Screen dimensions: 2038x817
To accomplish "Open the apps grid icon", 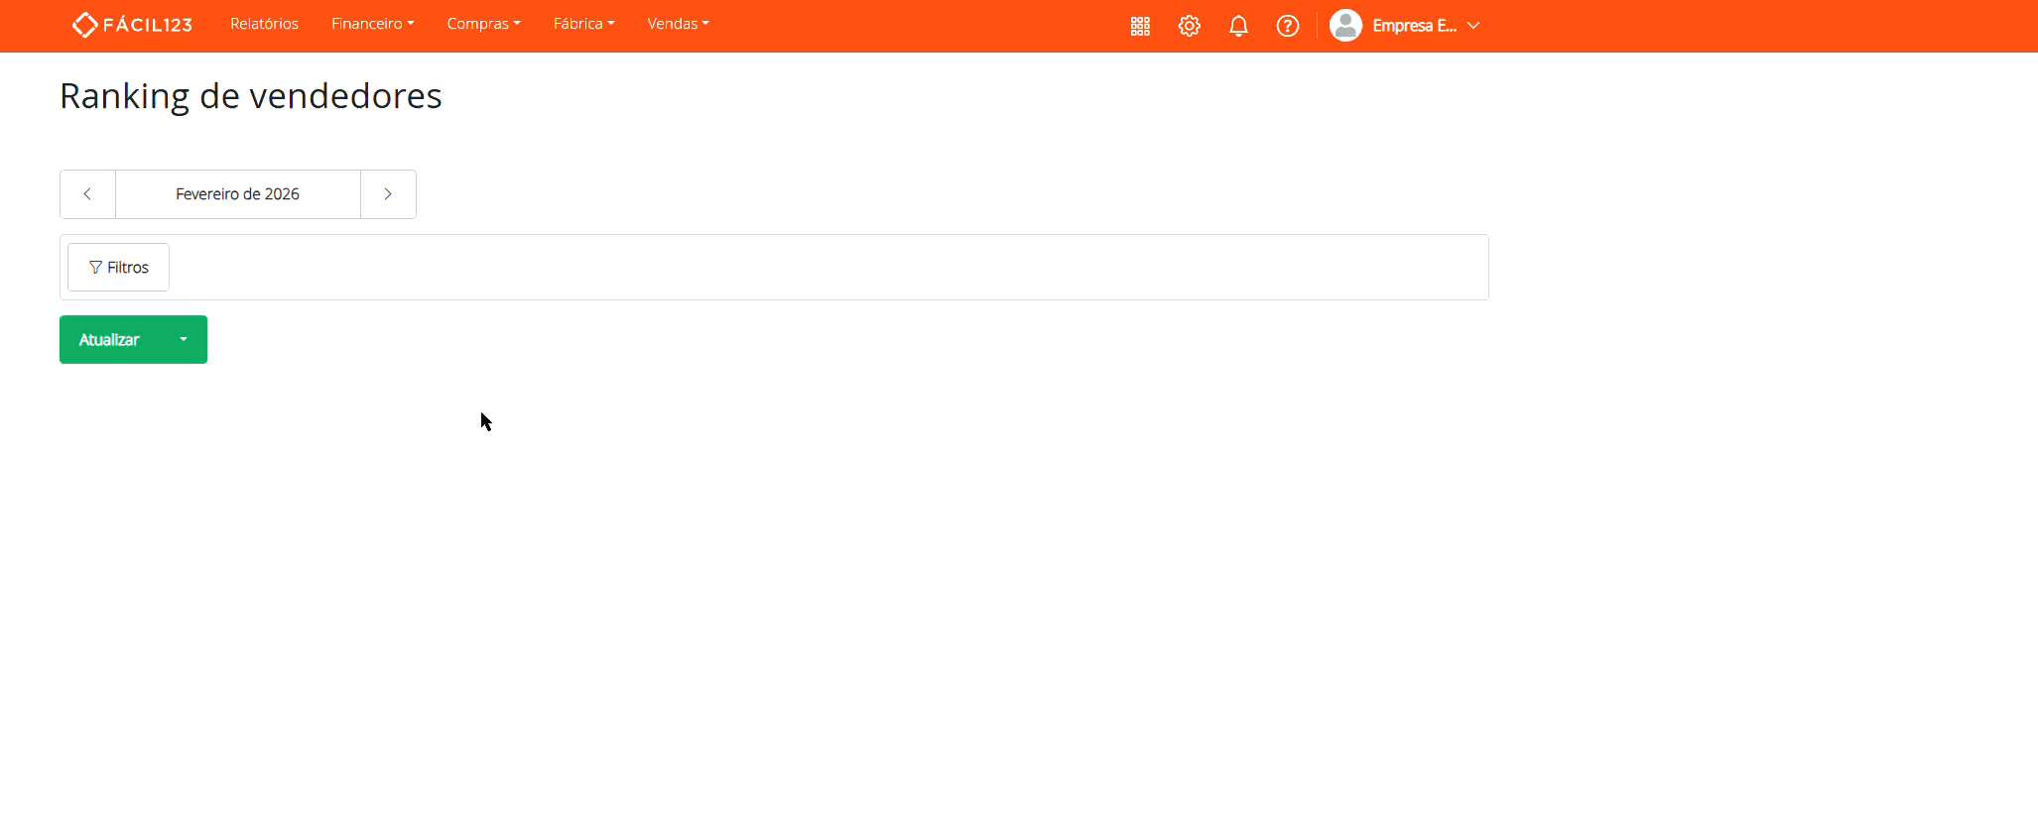I will tap(1140, 26).
